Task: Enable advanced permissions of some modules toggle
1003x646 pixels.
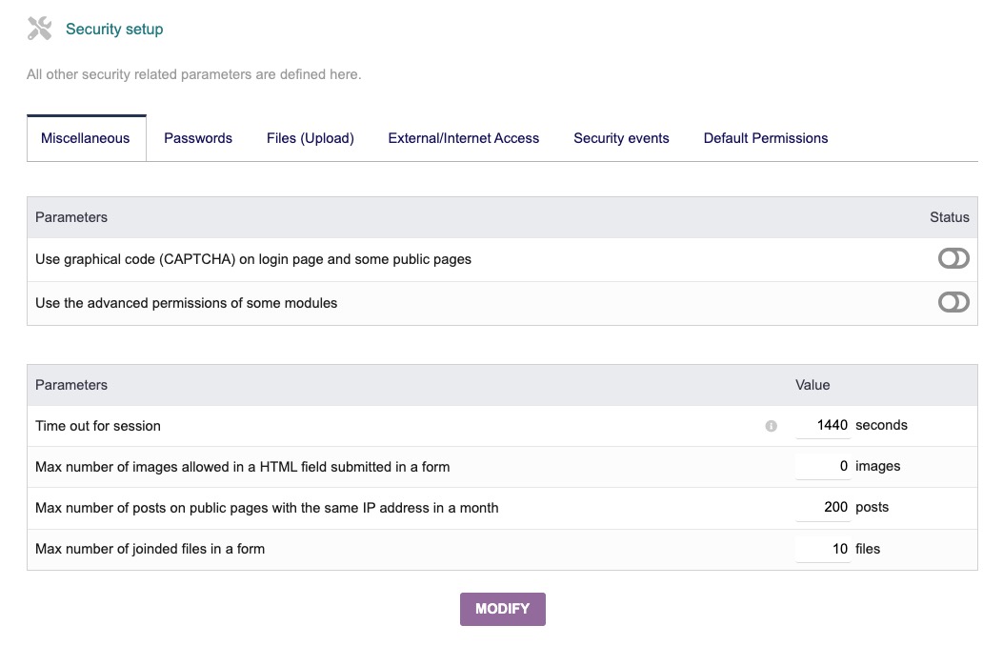Action: [x=953, y=302]
